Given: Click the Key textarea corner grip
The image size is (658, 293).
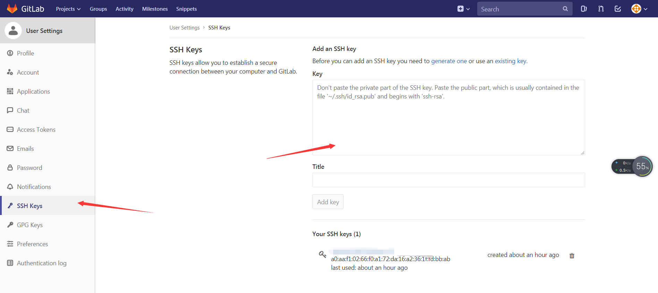Looking at the screenshot, I should pyautogui.click(x=583, y=153).
